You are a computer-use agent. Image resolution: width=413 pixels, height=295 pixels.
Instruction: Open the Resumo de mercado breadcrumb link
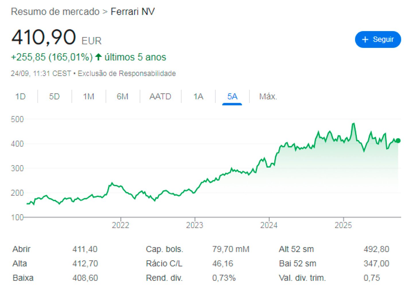pos(55,12)
